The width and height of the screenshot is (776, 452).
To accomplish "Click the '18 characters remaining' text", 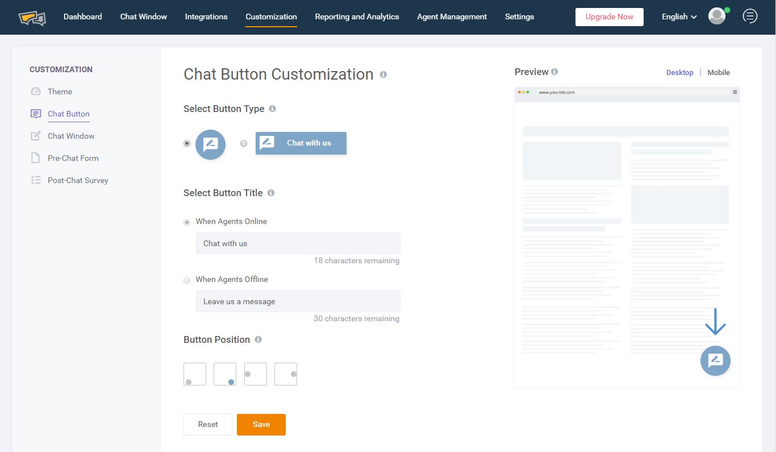I will coord(357,261).
